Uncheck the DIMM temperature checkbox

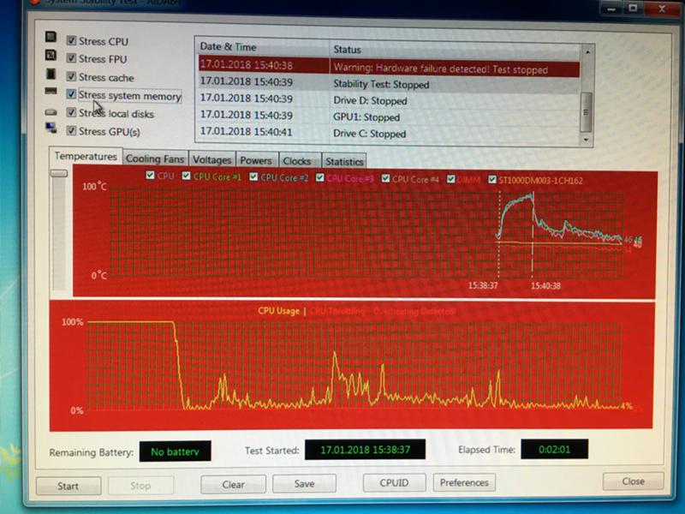click(450, 179)
